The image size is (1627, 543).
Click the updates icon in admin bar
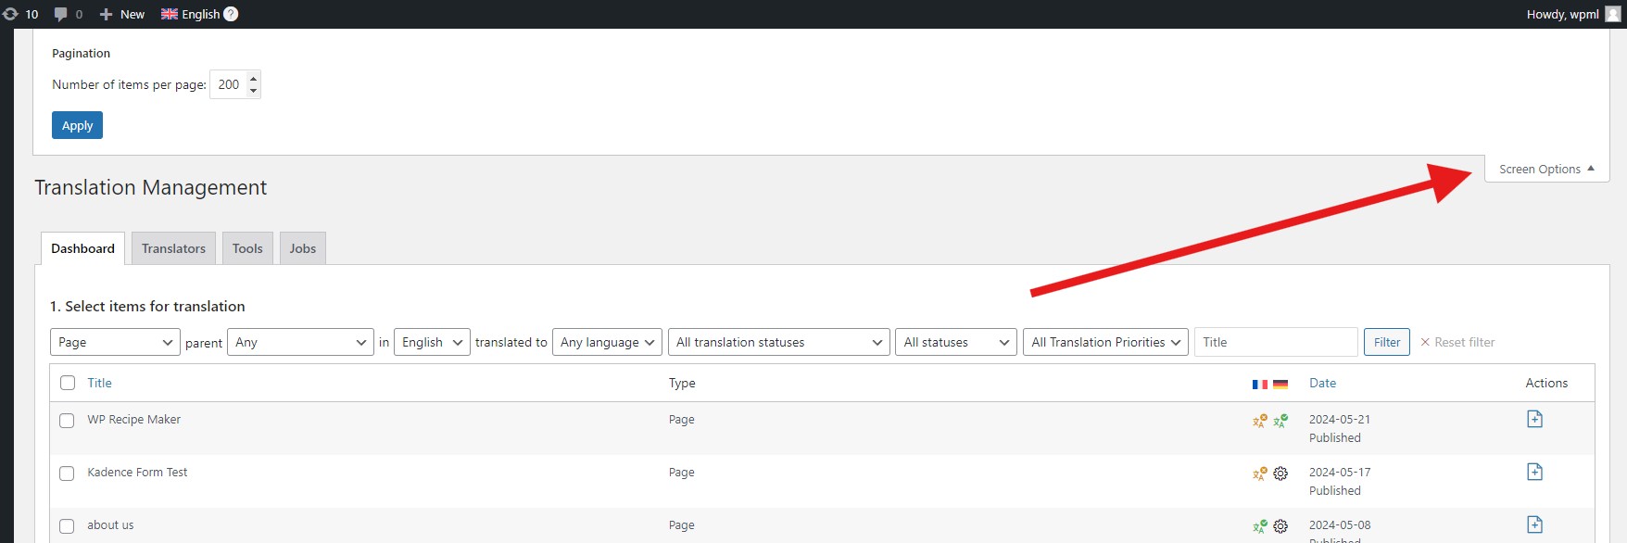click(11, 14)
